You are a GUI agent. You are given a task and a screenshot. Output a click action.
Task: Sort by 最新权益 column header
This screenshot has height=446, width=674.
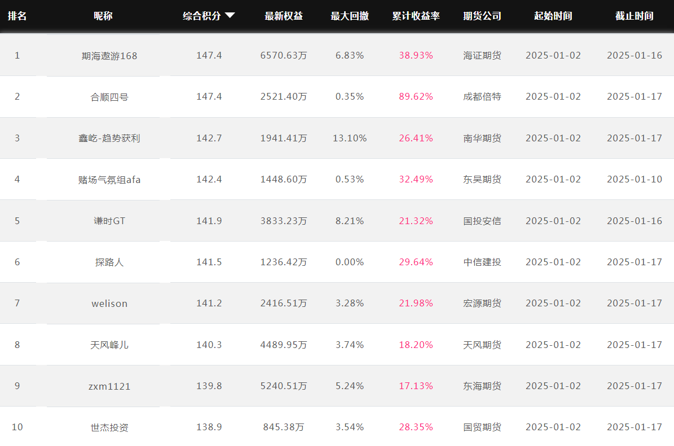[x=284, y=16]
